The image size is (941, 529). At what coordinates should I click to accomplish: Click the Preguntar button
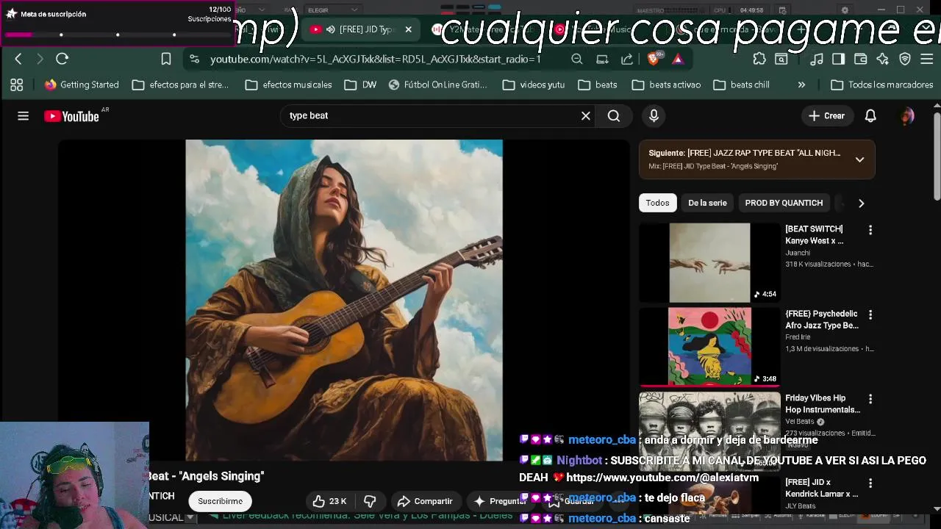coord(500,501)
